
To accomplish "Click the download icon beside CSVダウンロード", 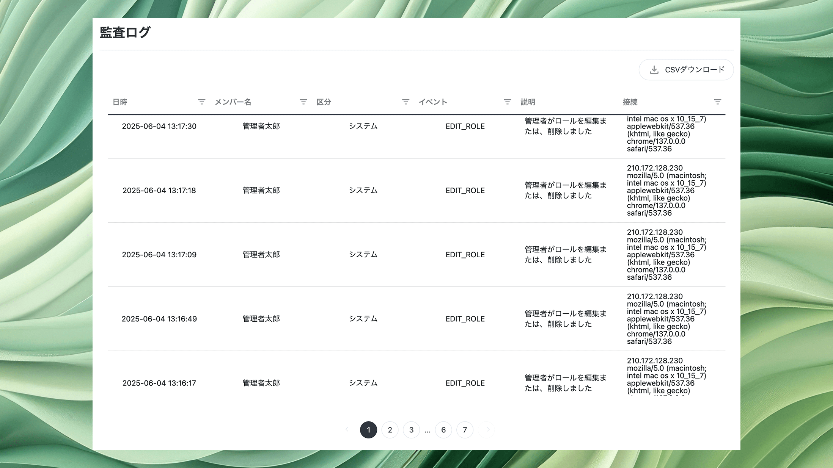I will click(654, 70).
